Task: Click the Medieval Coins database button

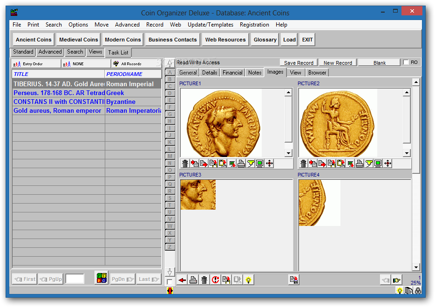Action: click(x=79, y=40)
